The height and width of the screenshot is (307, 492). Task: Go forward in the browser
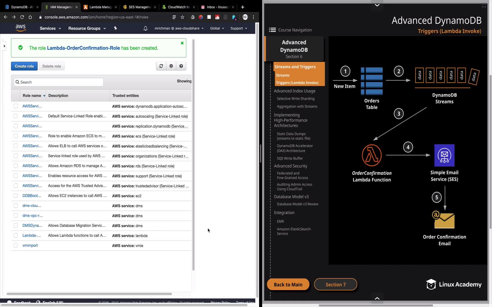(x=14, y=17)
